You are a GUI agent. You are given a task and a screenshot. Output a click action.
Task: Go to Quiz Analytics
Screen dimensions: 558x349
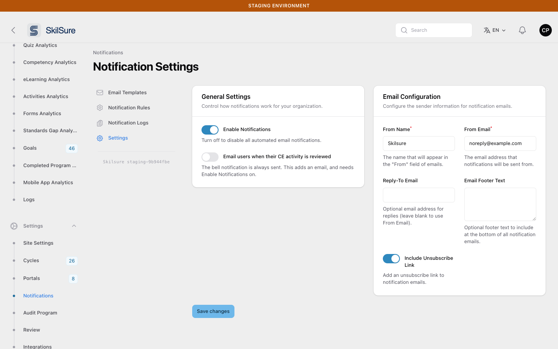point(40,45)
